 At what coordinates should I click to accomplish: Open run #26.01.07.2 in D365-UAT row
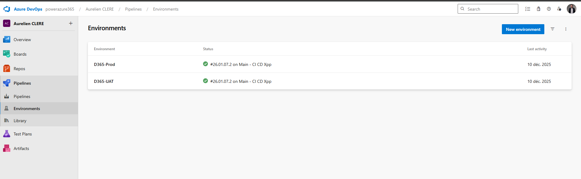(x=241, y=81)
